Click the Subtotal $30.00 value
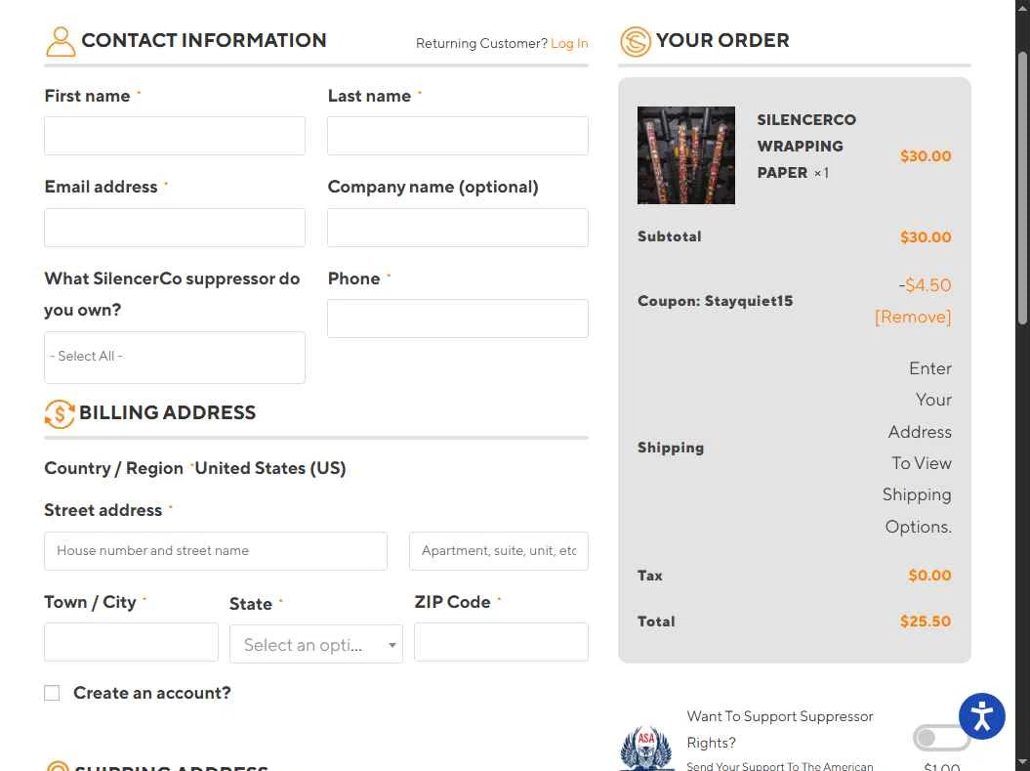1030x771 pixels. click(x=925, y=236)
